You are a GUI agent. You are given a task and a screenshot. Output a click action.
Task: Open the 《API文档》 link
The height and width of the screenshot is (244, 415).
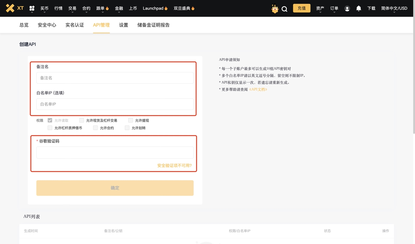(x=258, y=89)
